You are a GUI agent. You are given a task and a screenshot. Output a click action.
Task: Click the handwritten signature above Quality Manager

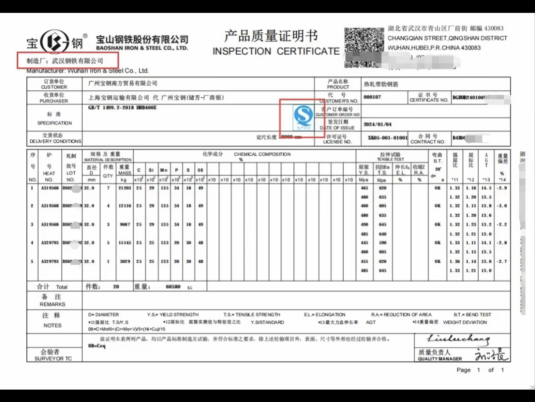click(x=459, y=339)
